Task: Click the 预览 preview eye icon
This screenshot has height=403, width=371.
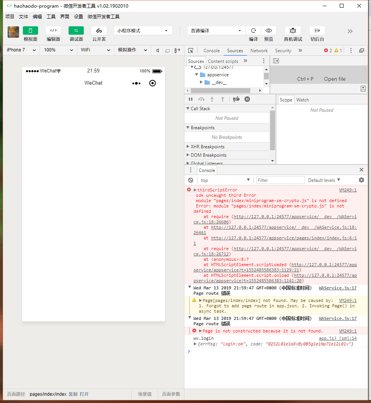Action: (x=269, y=31)
